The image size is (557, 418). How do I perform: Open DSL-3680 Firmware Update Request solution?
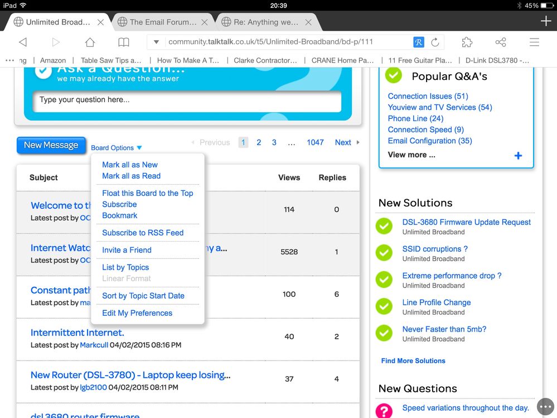[x=466, y=222]
